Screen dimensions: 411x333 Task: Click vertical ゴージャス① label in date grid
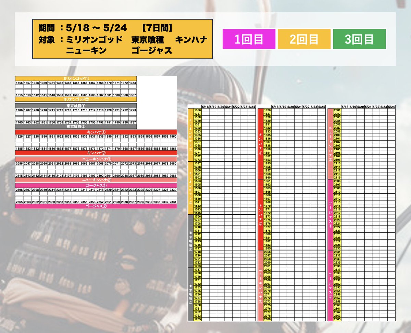(x=331, y=215)
